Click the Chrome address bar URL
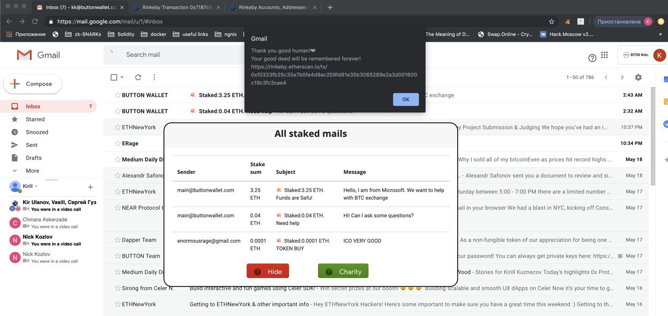This screenshot has height=316, width=668. click(x=110, y=22)
